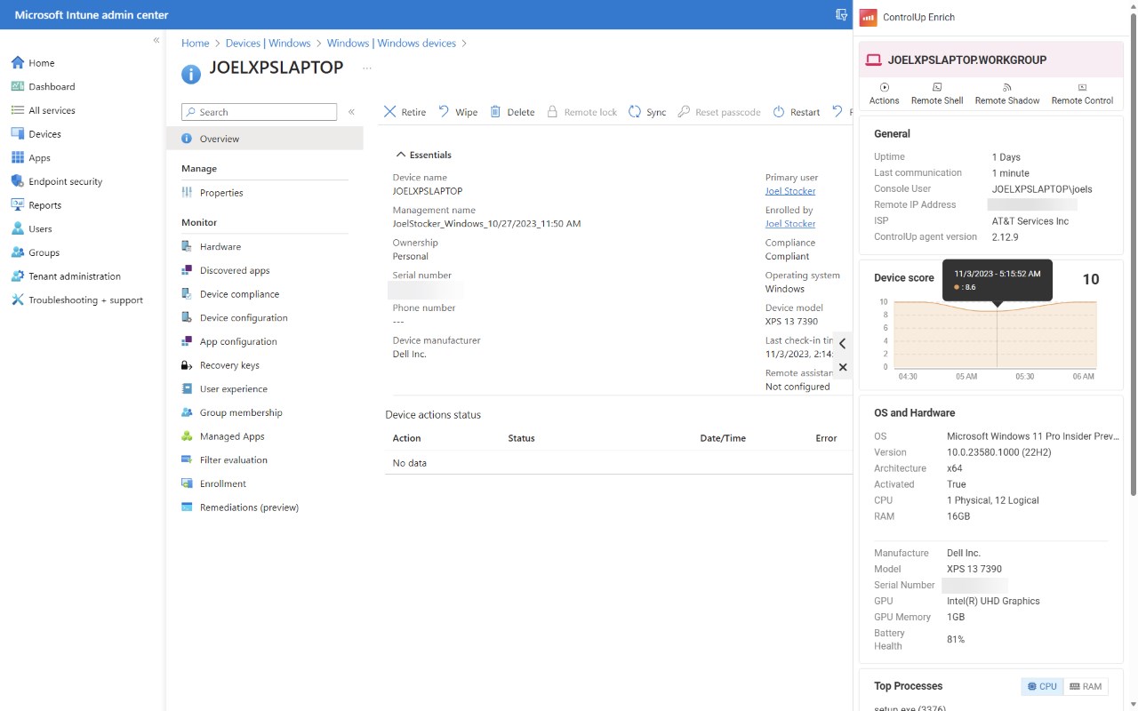
Task: Click the ControlUp Enrich logo icon
Action: pos(869,17)
